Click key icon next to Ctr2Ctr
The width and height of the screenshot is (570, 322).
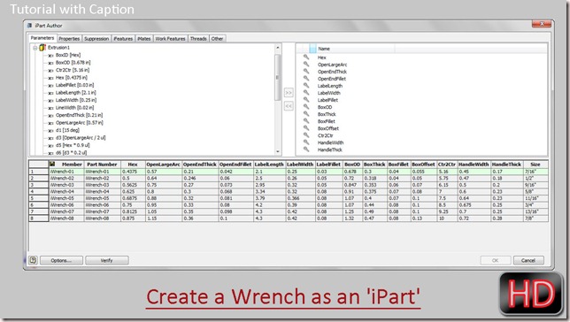click(x=306, y=135)
